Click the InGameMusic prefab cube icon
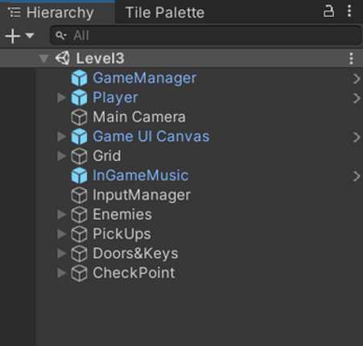This screenshot has height=346, width=363. click(79, 175)
